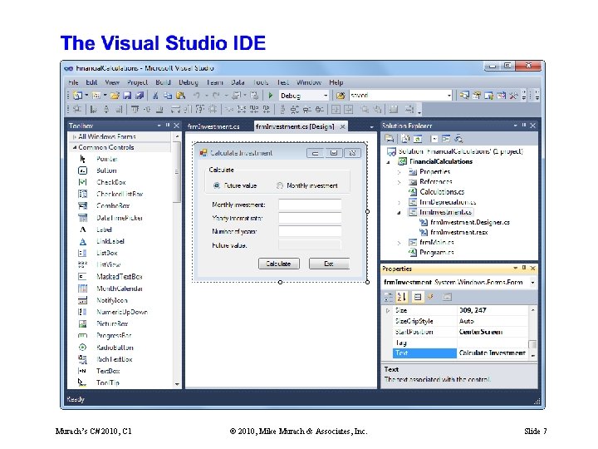Select the FinancialCalculations project node

click(441, 162)
